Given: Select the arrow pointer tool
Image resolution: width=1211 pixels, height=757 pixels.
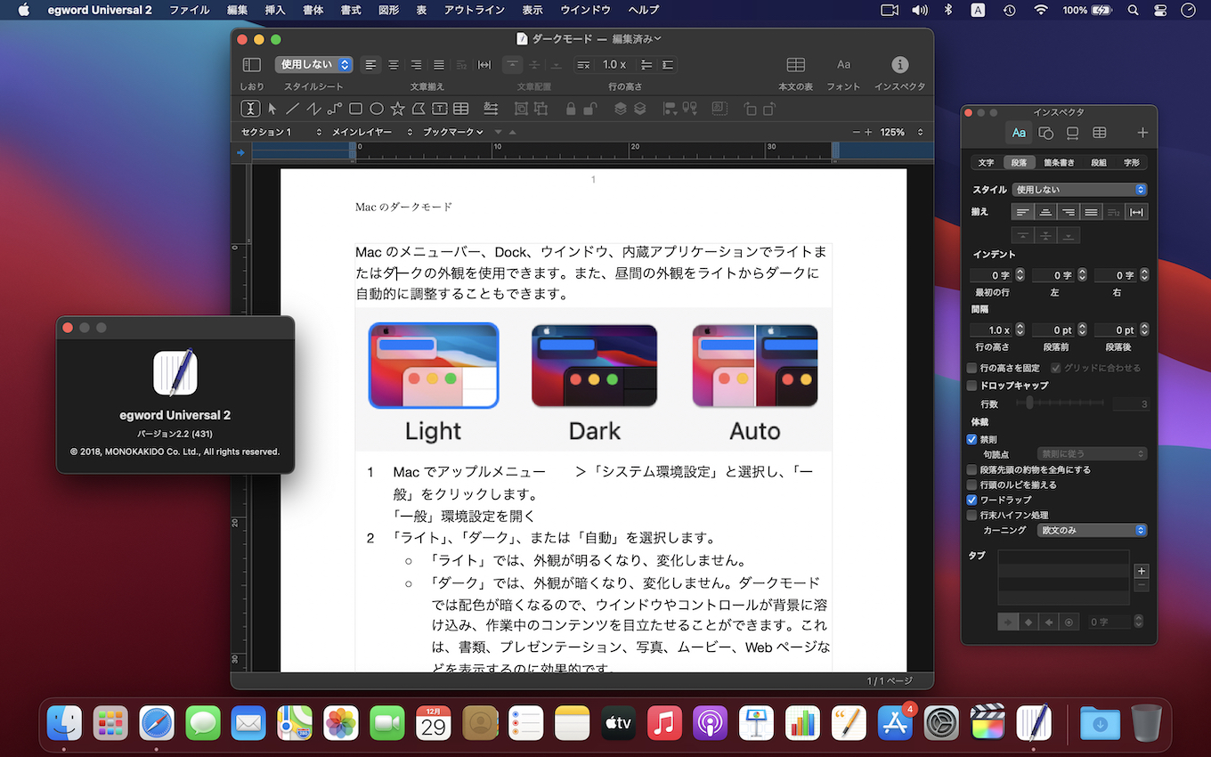Looking at the screenshot, I should (272, 109).
